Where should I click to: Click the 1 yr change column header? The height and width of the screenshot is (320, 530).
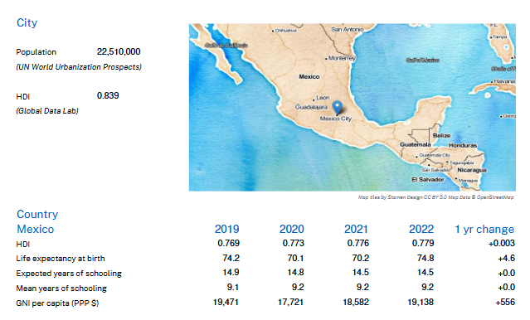[484, 229]
